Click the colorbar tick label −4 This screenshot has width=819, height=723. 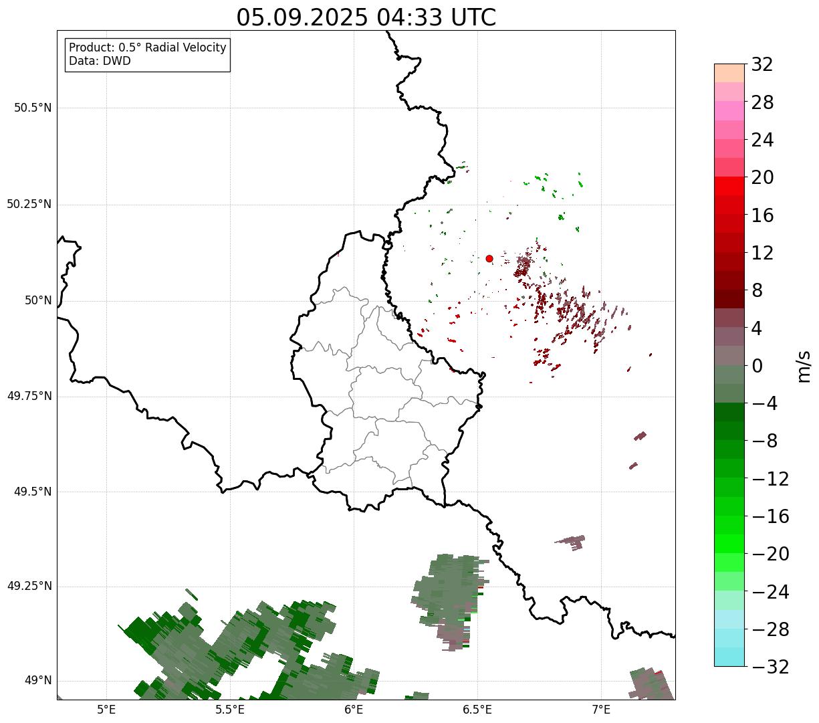click(x=765, y=403)
